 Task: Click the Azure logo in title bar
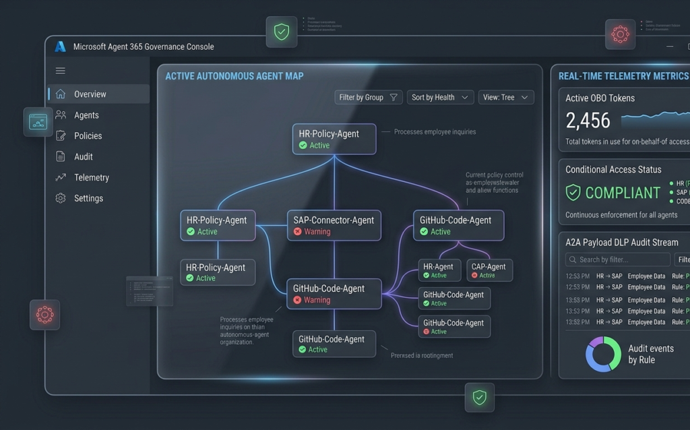(x=60, y=47)
